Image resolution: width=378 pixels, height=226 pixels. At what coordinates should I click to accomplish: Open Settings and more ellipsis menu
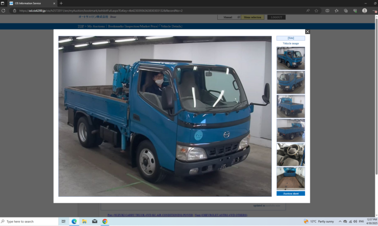pyautogui.click(x=375, y=10)
